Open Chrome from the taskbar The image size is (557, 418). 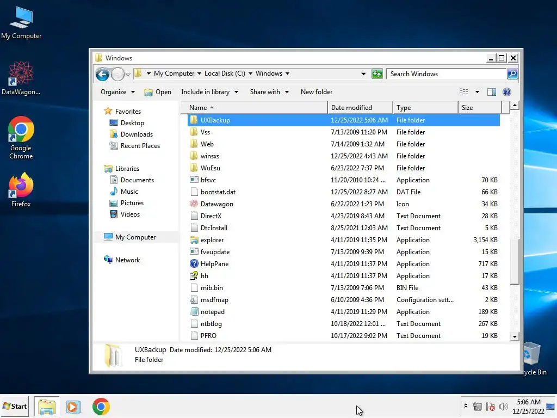point(101,407)
